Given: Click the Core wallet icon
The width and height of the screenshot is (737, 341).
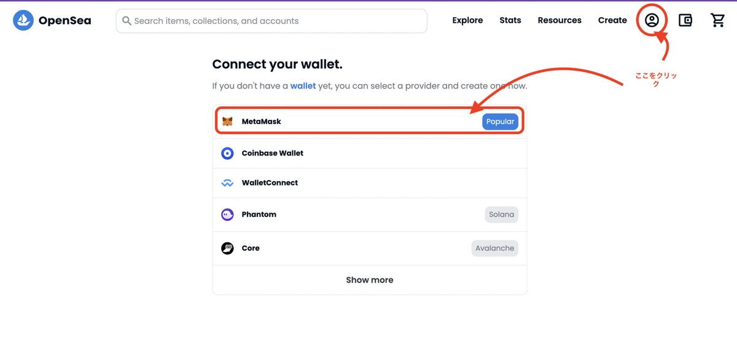Looking at the screenshot, I should 227,248.
